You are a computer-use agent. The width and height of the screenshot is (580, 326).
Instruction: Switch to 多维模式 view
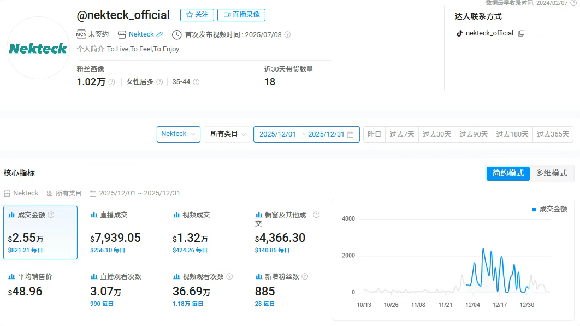tap(551, 173)
